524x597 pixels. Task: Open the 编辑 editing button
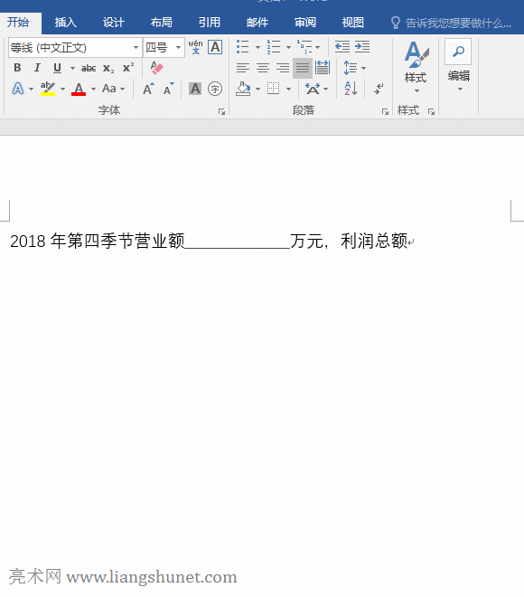pos(459,65)
